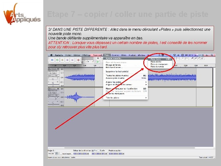Click the display mirroring icon in menu bar
This screenshot has width=221, height=166.
click(x=163, y=55)
